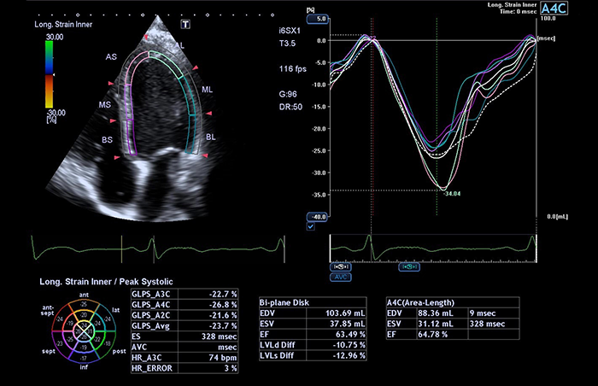Click the '74 bpm' heart rate value

(223, 358)
